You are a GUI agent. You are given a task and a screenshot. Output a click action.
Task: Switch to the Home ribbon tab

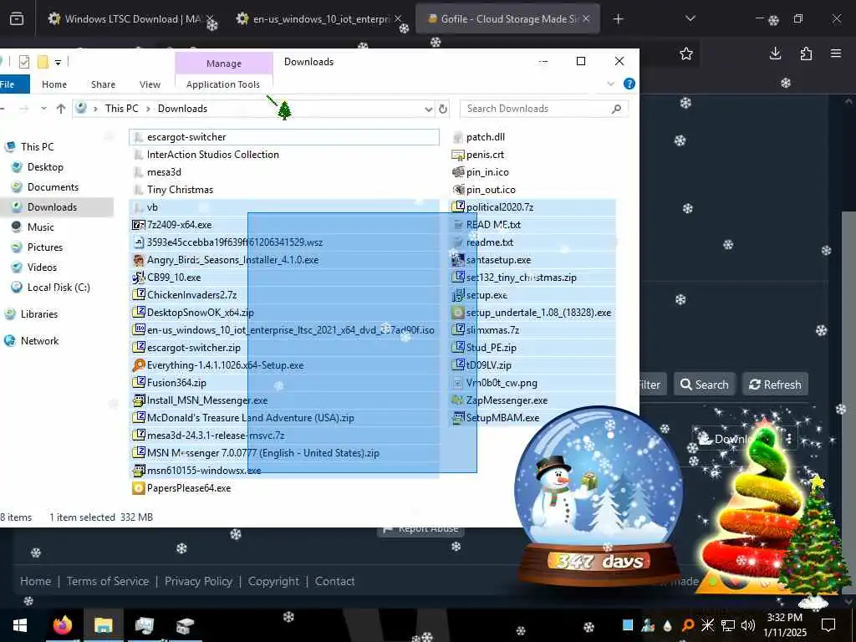[54, 84]
